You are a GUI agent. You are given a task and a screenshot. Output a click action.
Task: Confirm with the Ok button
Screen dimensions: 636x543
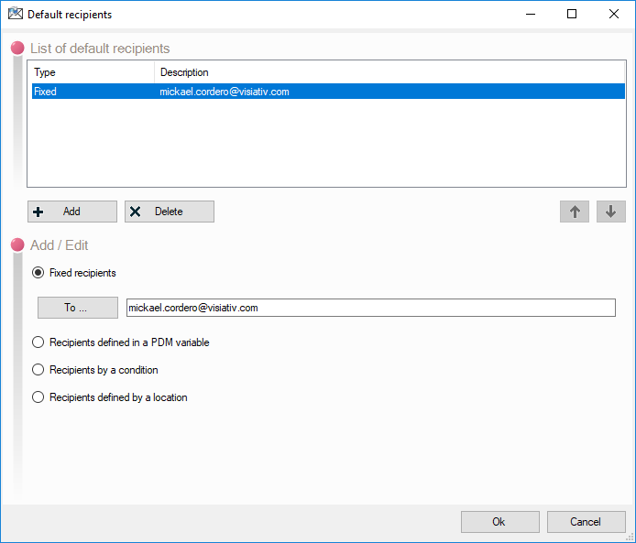pos(499,522)
